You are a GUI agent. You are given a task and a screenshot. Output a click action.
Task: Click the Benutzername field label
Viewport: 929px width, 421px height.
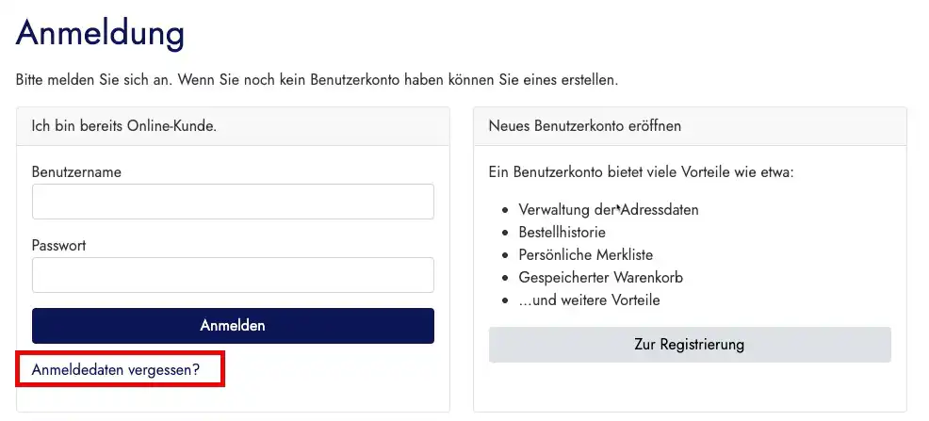[76, 172]
